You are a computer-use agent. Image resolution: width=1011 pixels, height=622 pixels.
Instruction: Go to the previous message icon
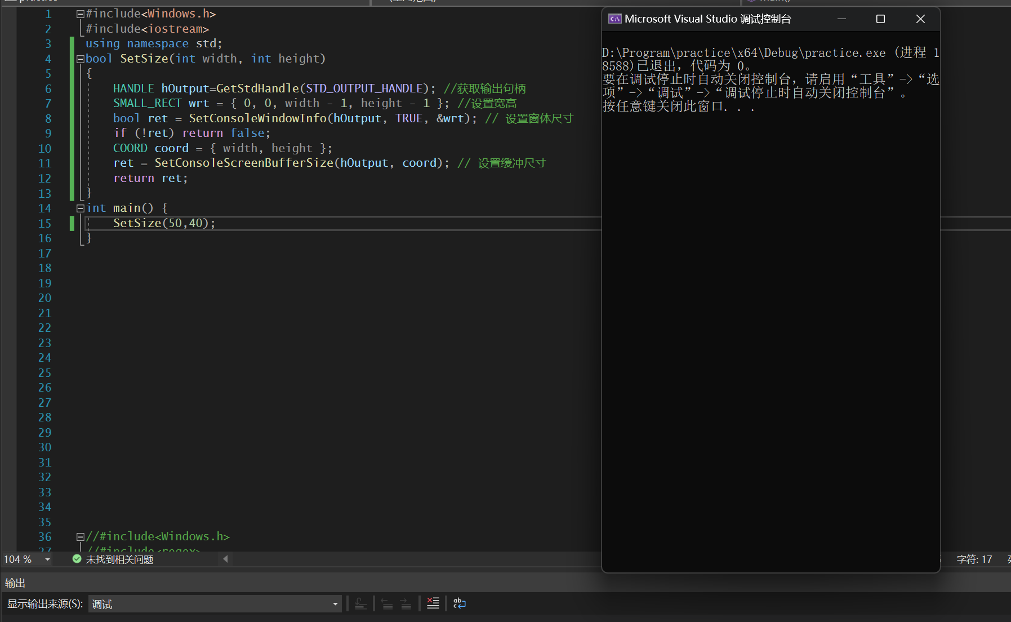(x=387, y=603)
